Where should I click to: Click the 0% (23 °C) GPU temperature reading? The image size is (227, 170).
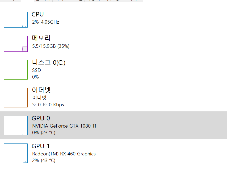coord(44,133)
